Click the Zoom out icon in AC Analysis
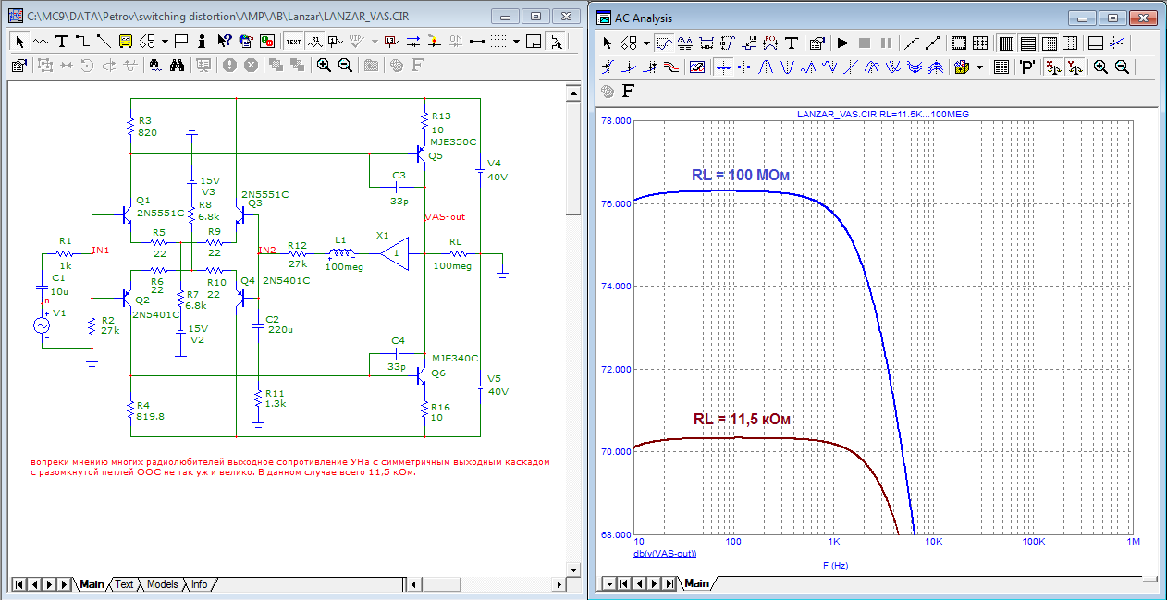This screenshot has width=1167, height=600. pyautogui.click(x=1122, y=67)
